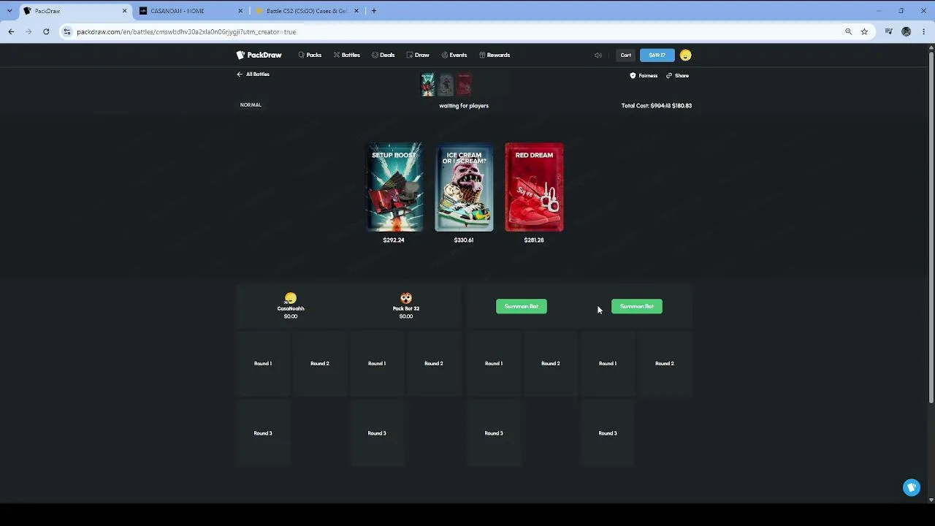Click the page vertical scrollbar

point(931,226)
